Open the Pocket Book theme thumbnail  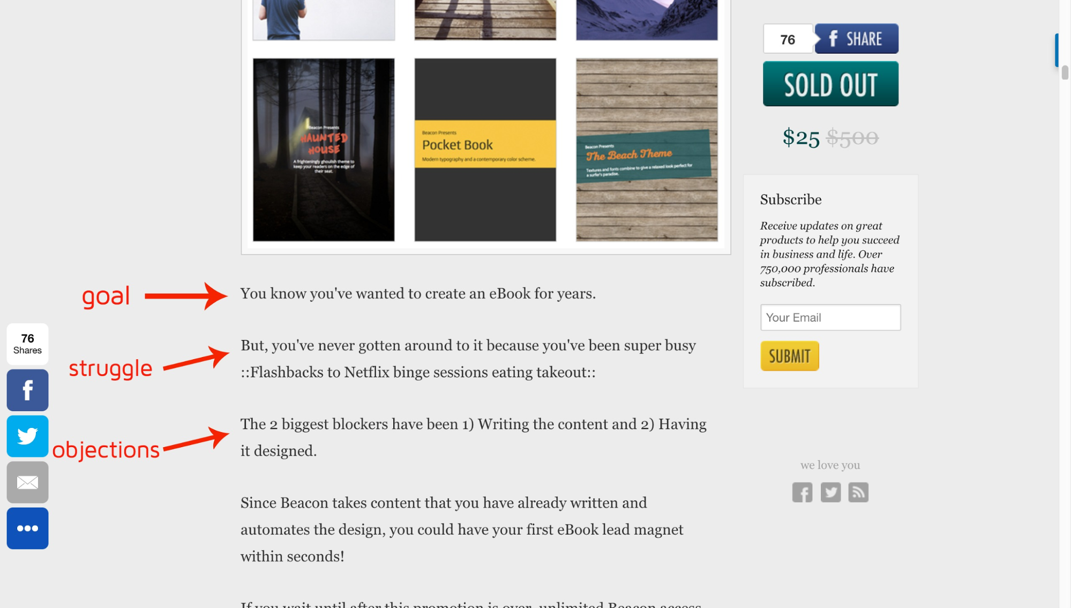pos(485,150)
